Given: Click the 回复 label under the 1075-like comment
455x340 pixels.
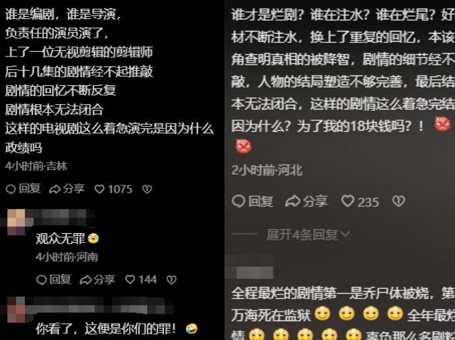Looking at the screenshot, I should tap(30, 189).
